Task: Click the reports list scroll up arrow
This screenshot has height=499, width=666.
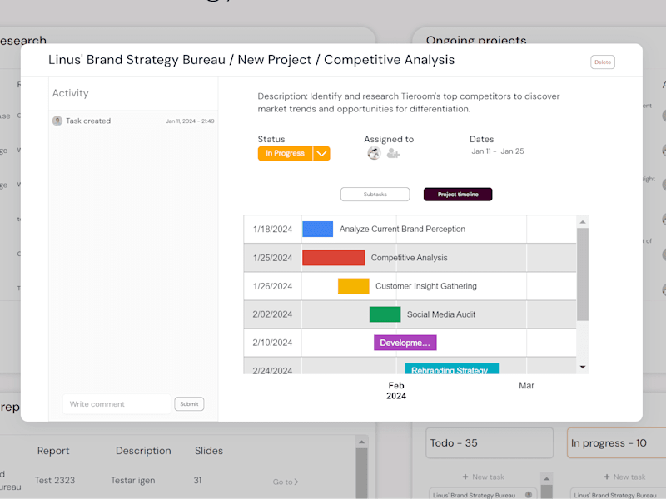Action: point(361,442)
